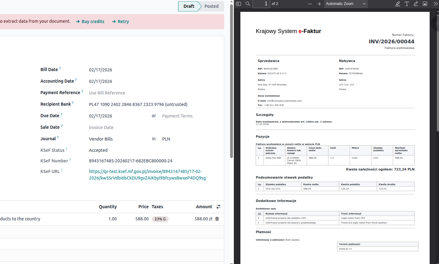Image resolution: width=439 pixels, height=264 pixels.
Task: Open the KSeF invoice URL
Action: tap(147, 175)
